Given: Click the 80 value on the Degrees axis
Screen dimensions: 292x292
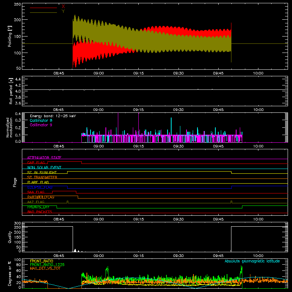Looking at the screenshot, I should coord(19,265).
